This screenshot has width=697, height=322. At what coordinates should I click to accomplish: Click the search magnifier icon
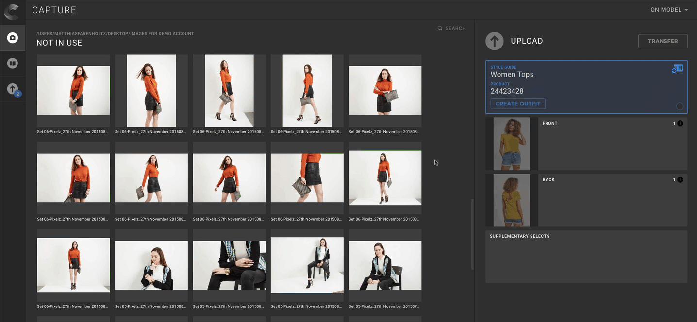pos(440,28)
